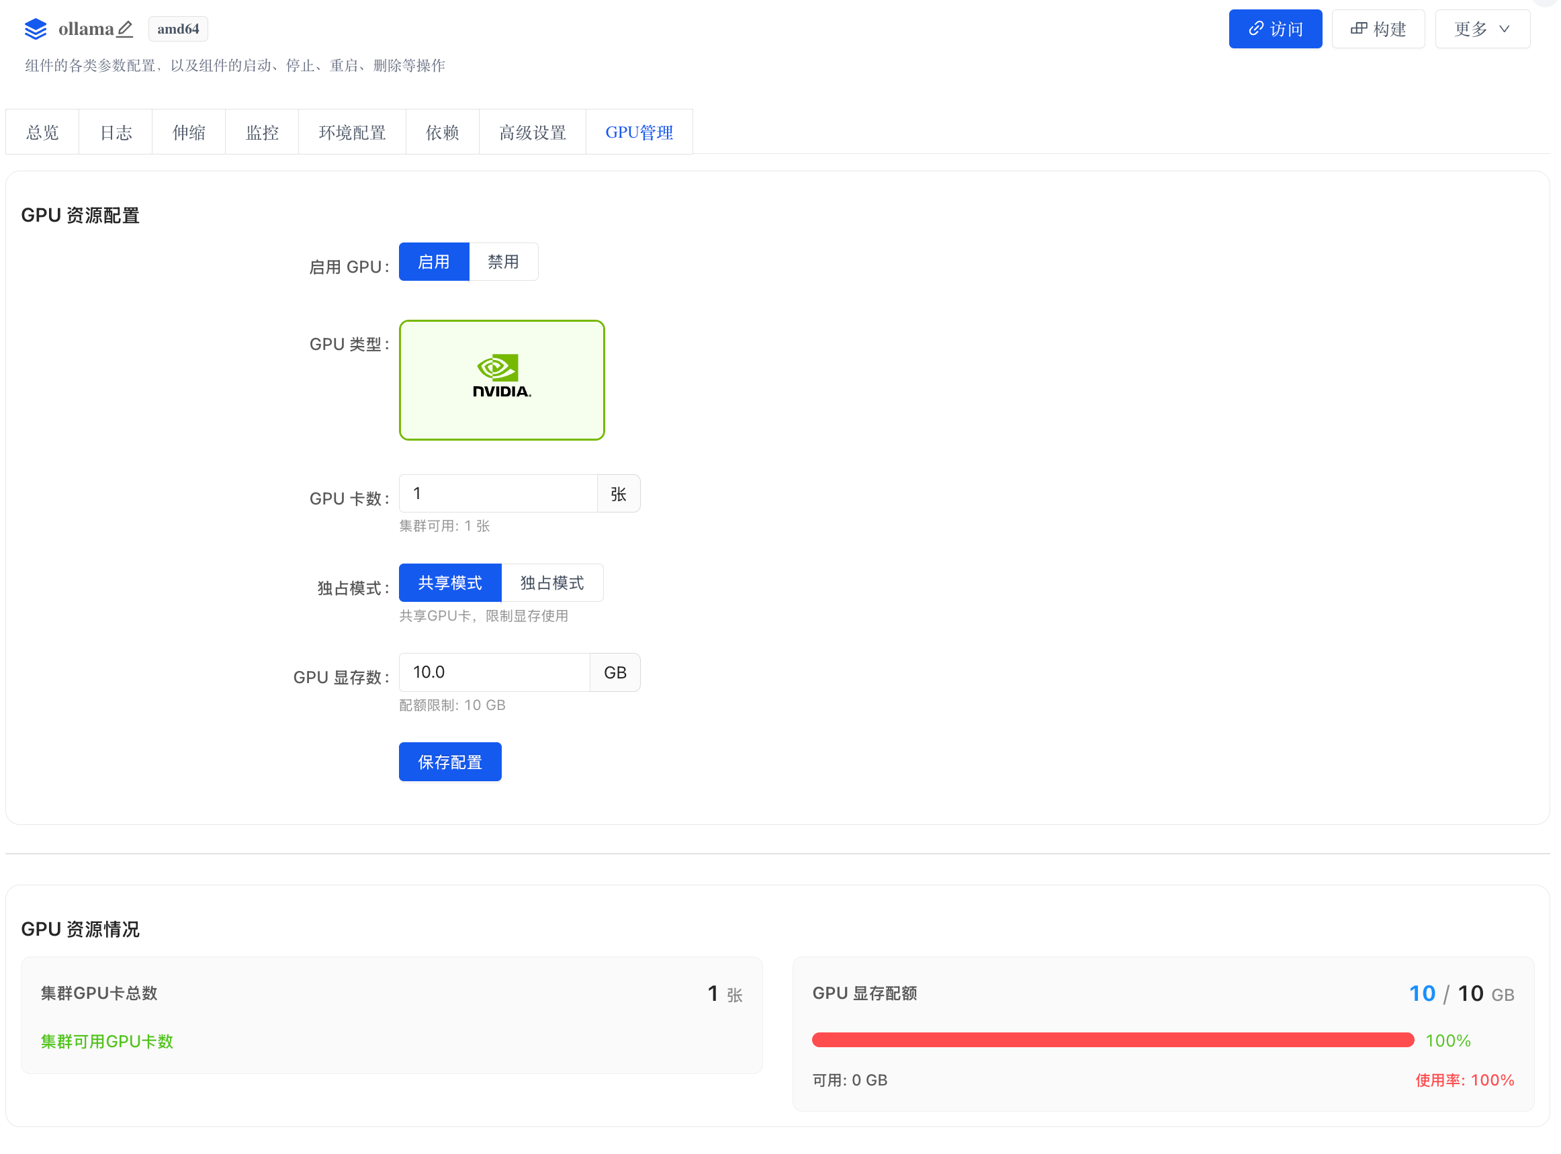The height and width of the screenshot is (1154, 1561).
Task: Select the NVIDIA GPU type card
Action: point(502,380)
